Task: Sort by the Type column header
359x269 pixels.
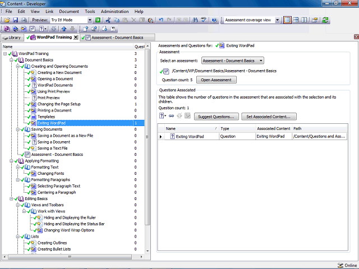Action: pos(237,128)
